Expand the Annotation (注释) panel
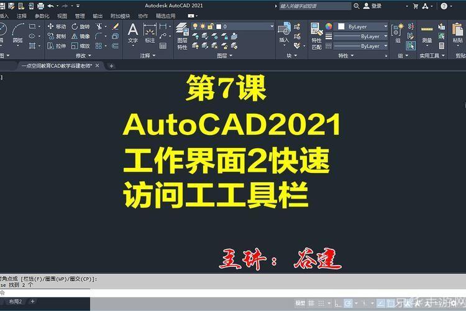Image resolution: width=466 pixels, height=311 pixels. (x=148, y=55)
